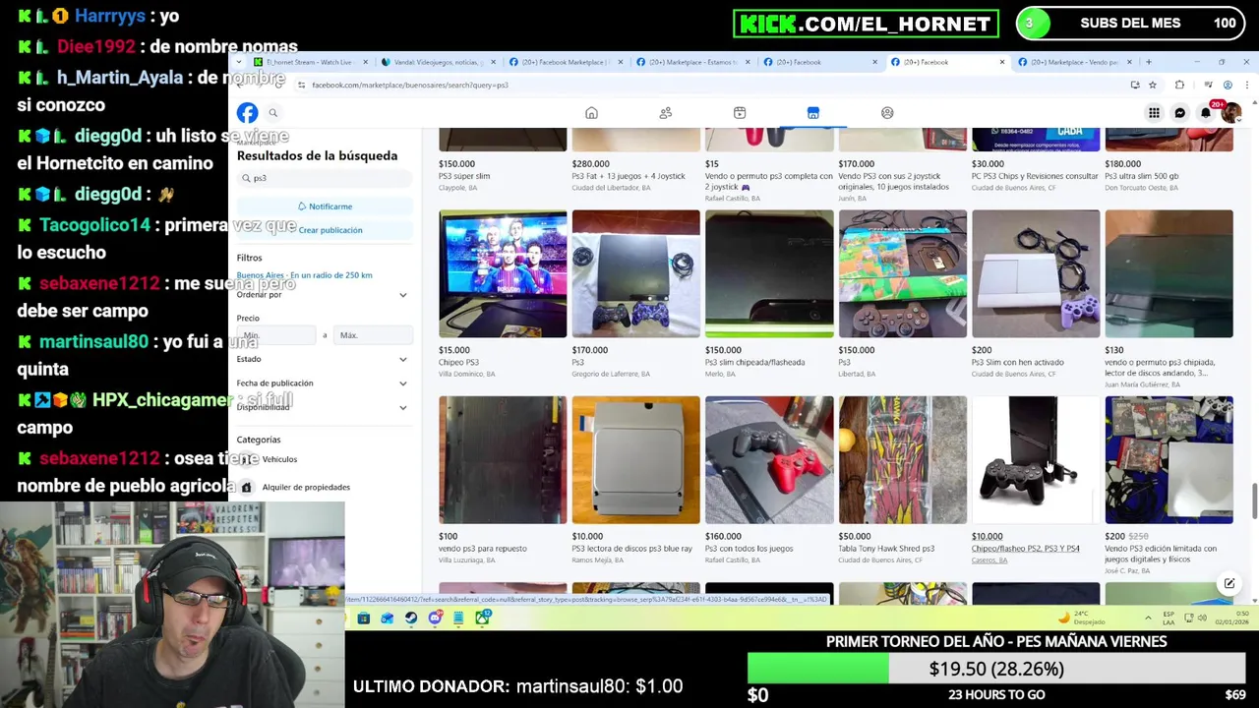This screenshot has height=708, width=1259.
Task: Bookmark this page with the star icon
Action: pyautogui.click(x=1153, y=86)
